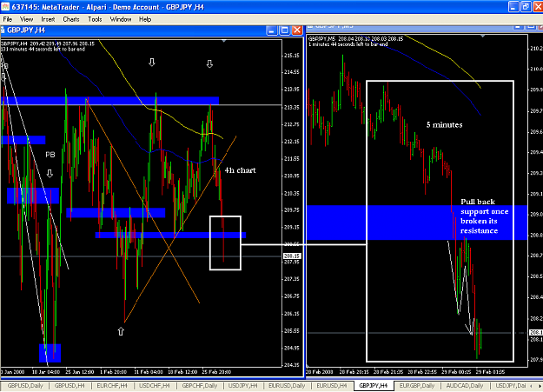Open the Insert menu

tap(48, 19)
